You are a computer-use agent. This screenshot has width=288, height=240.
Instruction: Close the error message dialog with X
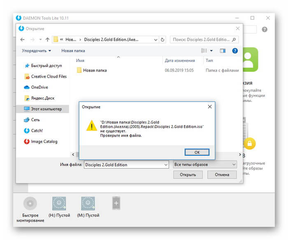click(x=210, y=106)
